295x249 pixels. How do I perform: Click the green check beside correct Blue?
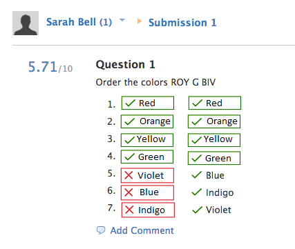(x=197, y=175)
